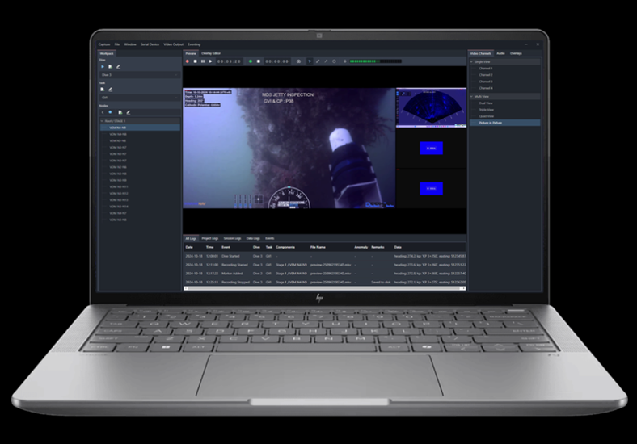Edit the dive with the pencil icon
Viewport: 637px width, 444px height.
(118, 66)
